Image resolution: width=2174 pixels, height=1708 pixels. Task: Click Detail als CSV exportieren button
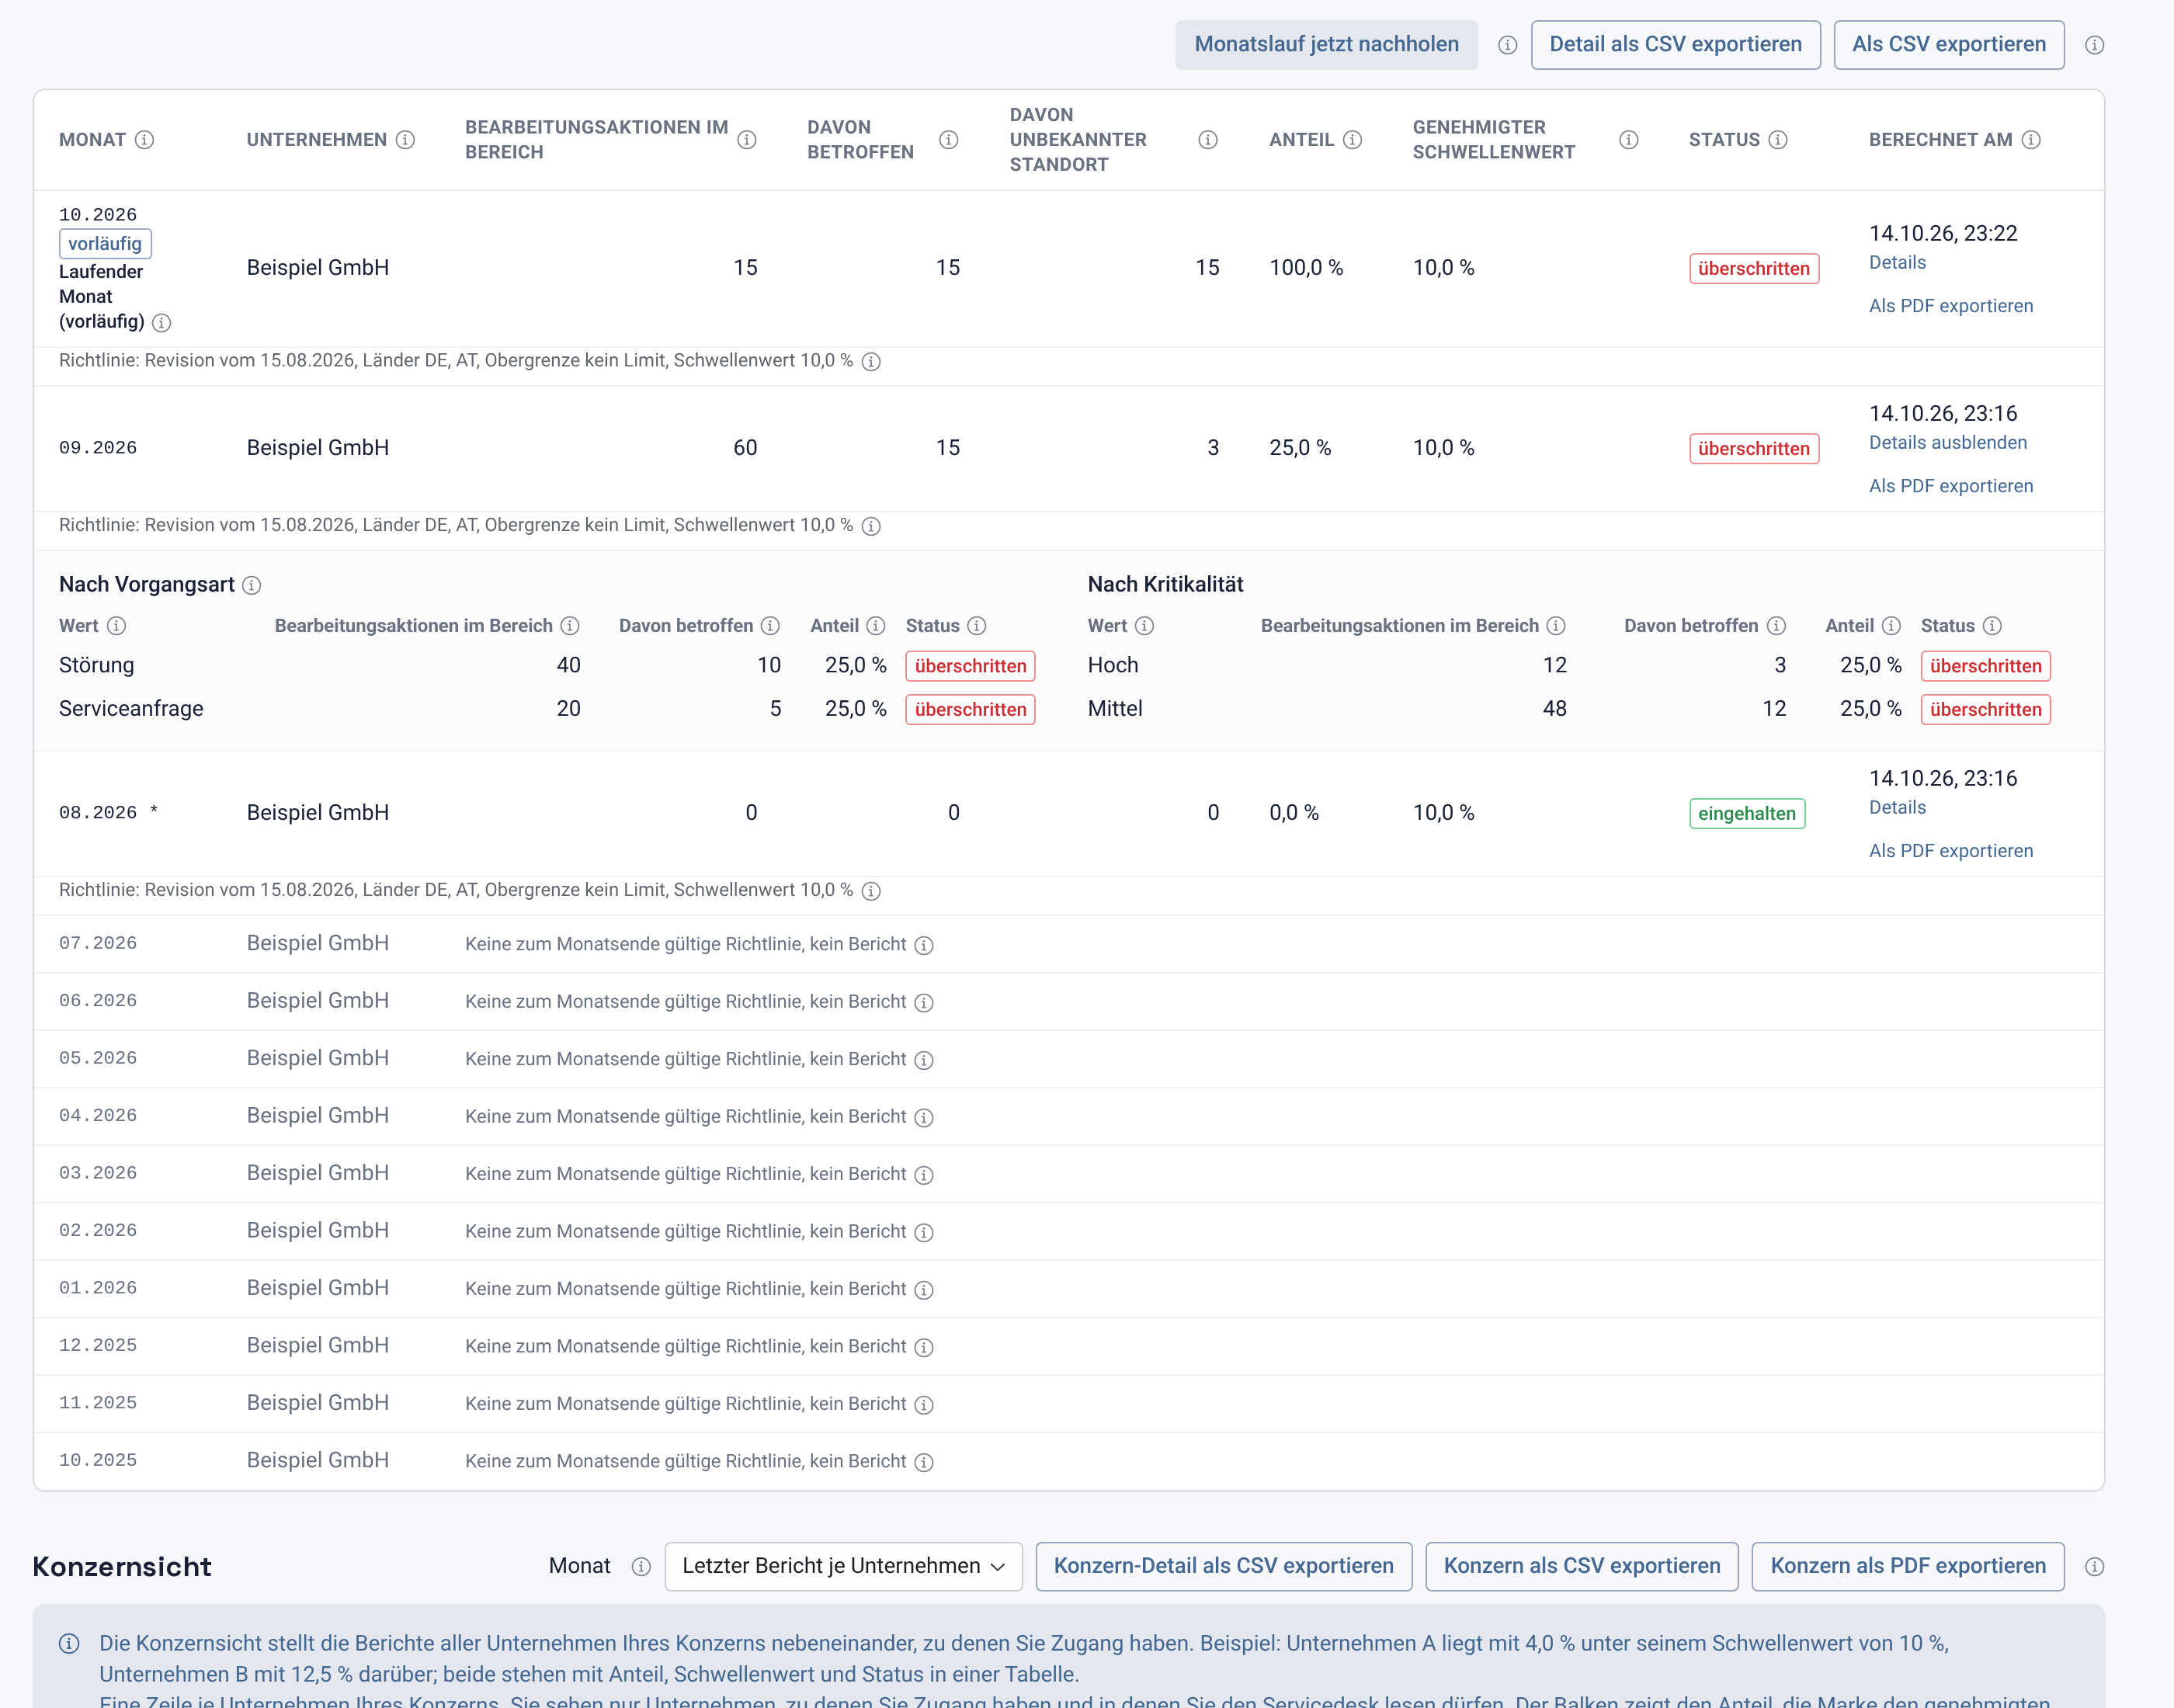point(1675,45)
